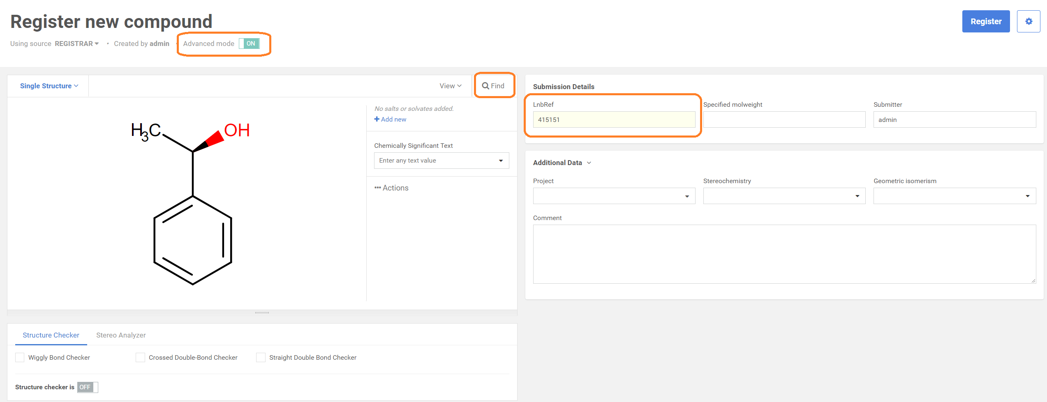Open settings via the gear icon

pos(1028,21)
